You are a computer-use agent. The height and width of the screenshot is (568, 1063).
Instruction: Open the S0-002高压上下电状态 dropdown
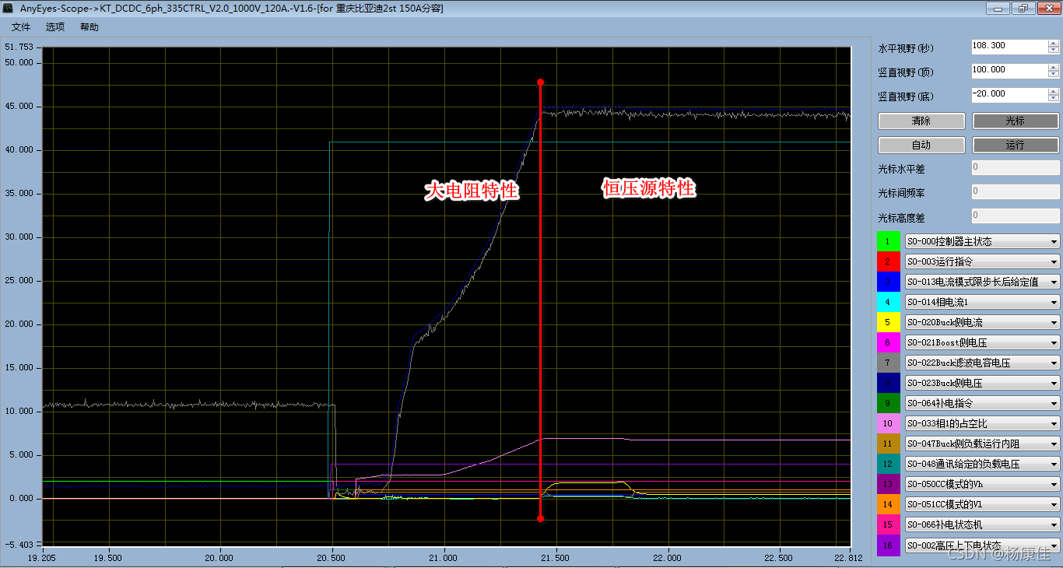tap(982, 545)
